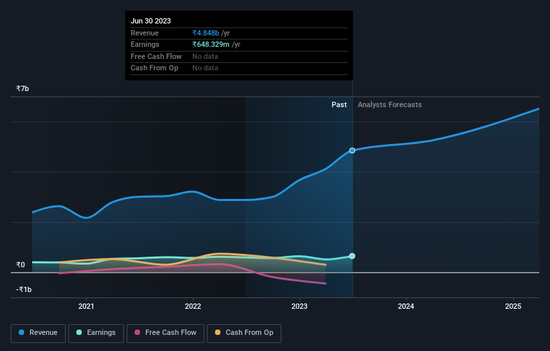The image size is (550, 351).
Task: Click the Earnings label in tooltip
Action: 145,44
